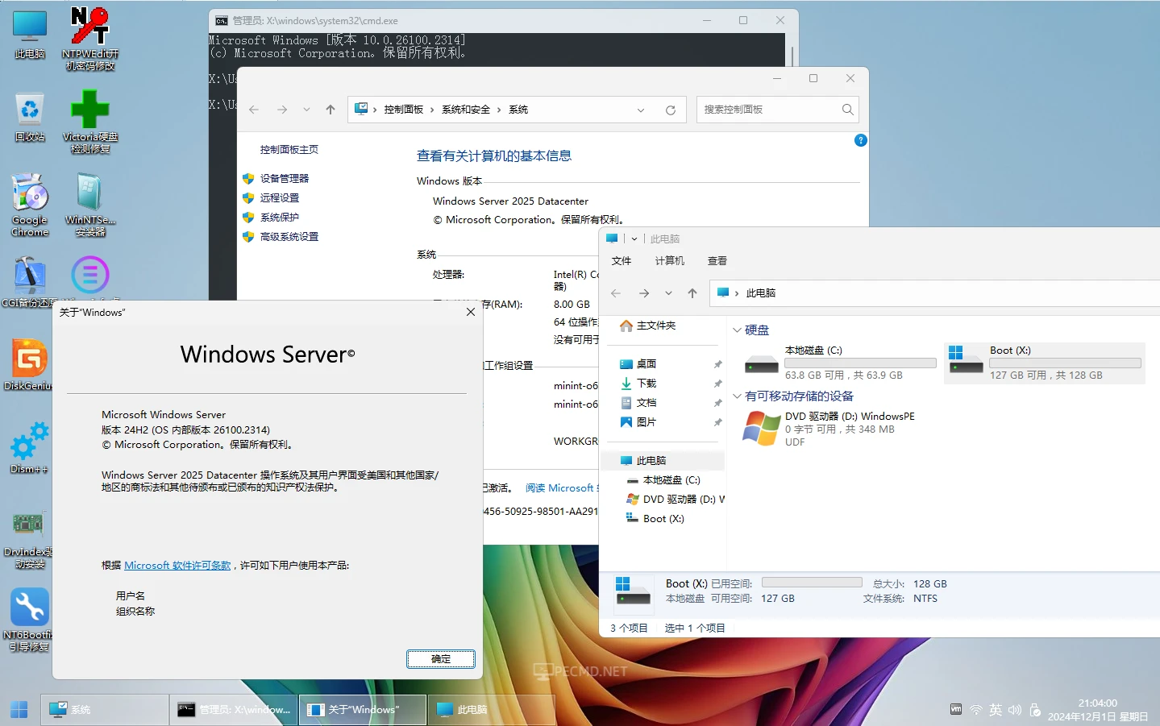Expand the breadcrumb arrow after 控制面板
Viewport: 1160px width, 726px height.
[x=432, y=110]
